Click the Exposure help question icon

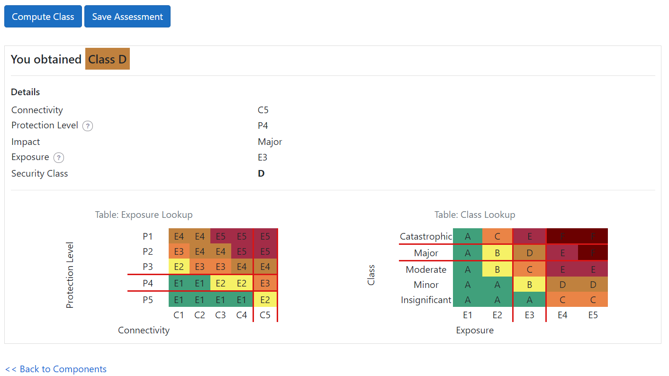tap(59, 158)
